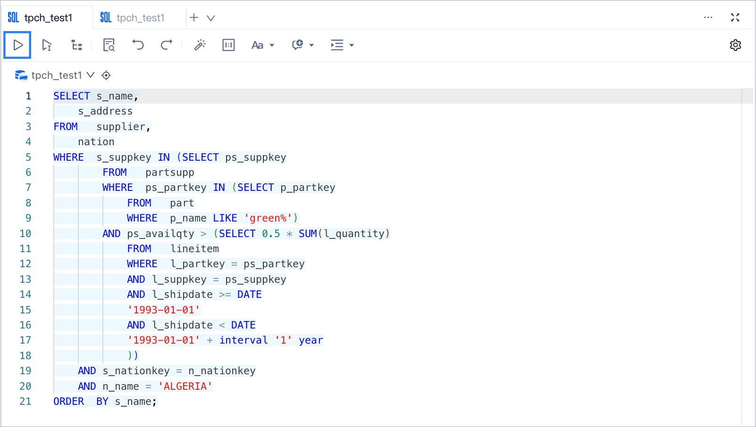
Task: Redo the last edit
Action: click(167, 45)
